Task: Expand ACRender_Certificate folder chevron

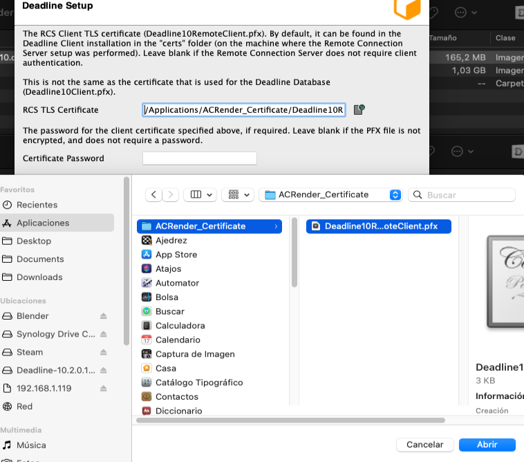Action: click(x=276, y=226)
